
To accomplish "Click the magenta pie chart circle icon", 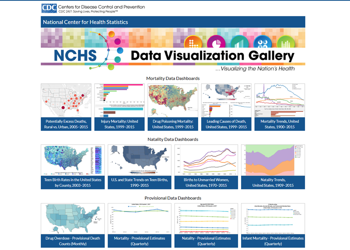I will [214, 43].
